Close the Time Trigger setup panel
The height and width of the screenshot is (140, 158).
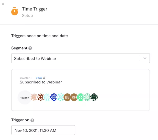3,4
